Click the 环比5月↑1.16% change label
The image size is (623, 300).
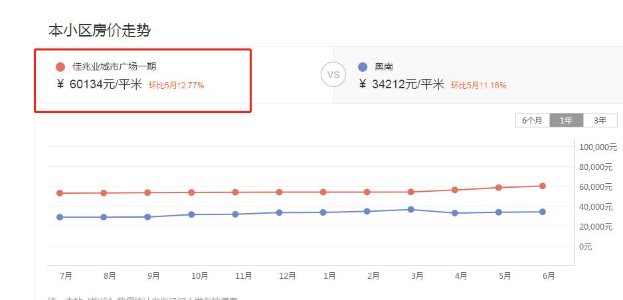coord(478,86)
